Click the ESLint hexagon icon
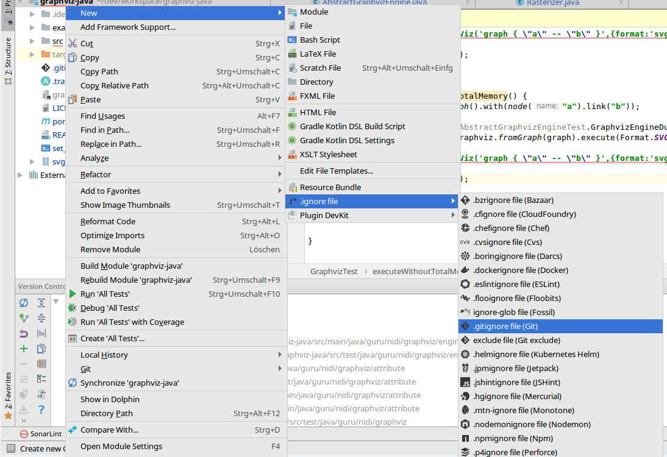This screenshot has width=667, height=457. click(465, 284)
